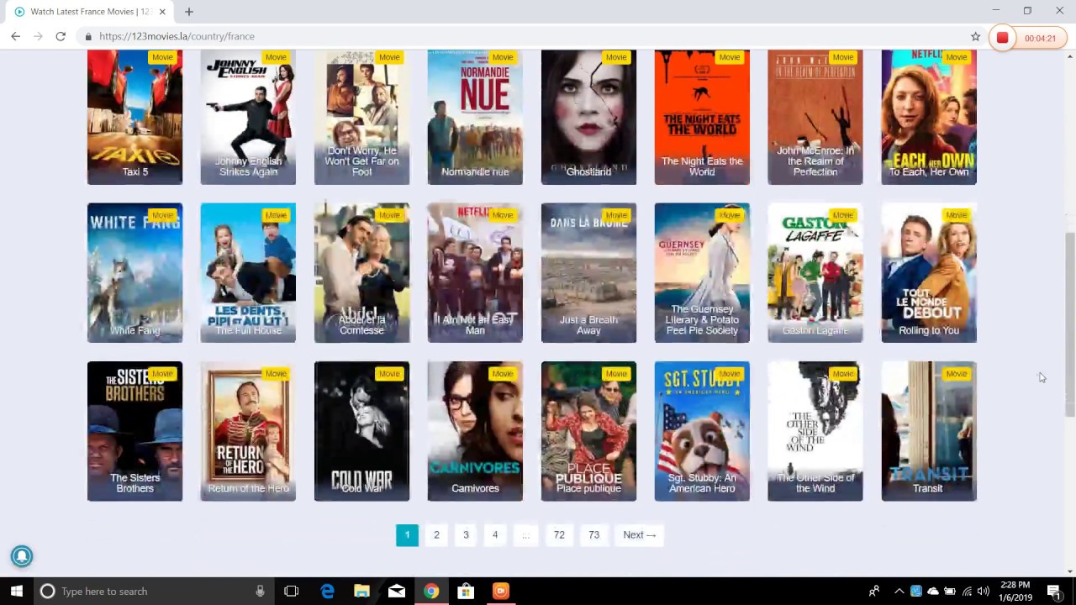
Task: Jump to results page 73
Action: click(594, 535)
